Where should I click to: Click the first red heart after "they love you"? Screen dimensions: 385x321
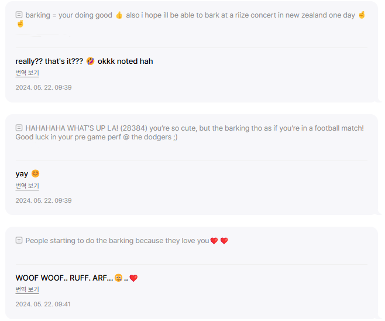[x=214, y=241]
